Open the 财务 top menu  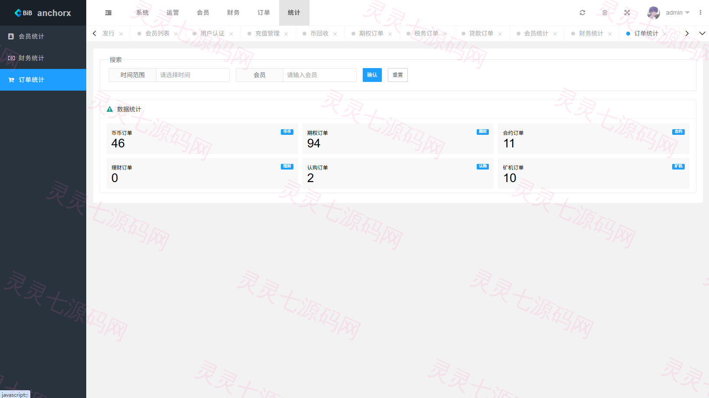(x=233, y=13)
